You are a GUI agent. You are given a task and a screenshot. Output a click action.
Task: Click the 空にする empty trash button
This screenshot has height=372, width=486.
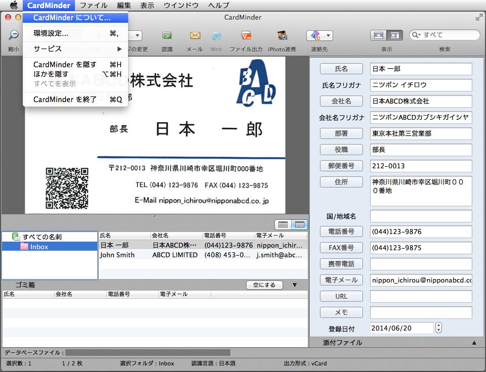(x=264, y=285)
